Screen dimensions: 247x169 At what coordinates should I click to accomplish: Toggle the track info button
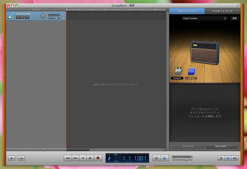coord(228,158)
